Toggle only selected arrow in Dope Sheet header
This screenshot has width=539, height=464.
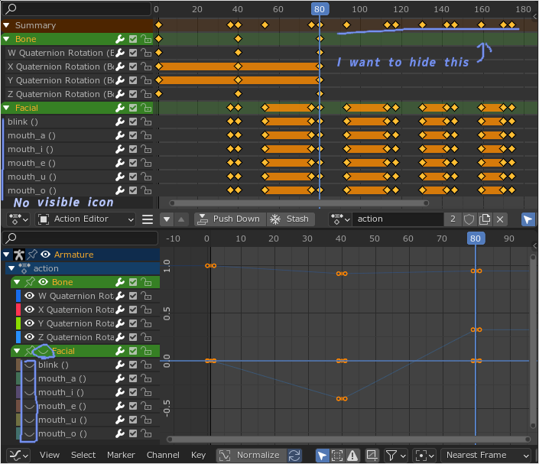528,219
